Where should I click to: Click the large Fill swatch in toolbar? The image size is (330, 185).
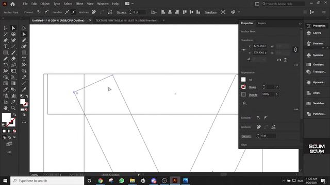[x=6, y=117]
